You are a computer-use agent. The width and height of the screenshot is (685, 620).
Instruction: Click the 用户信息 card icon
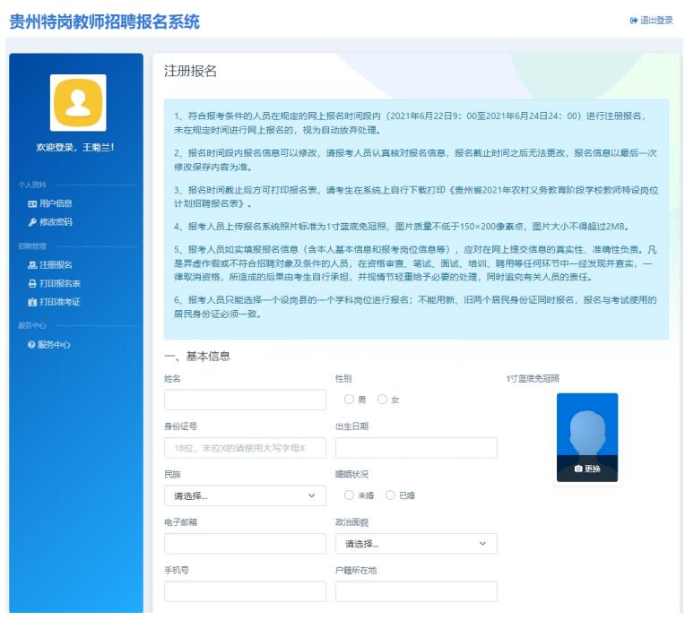click(x=32, y=204)
